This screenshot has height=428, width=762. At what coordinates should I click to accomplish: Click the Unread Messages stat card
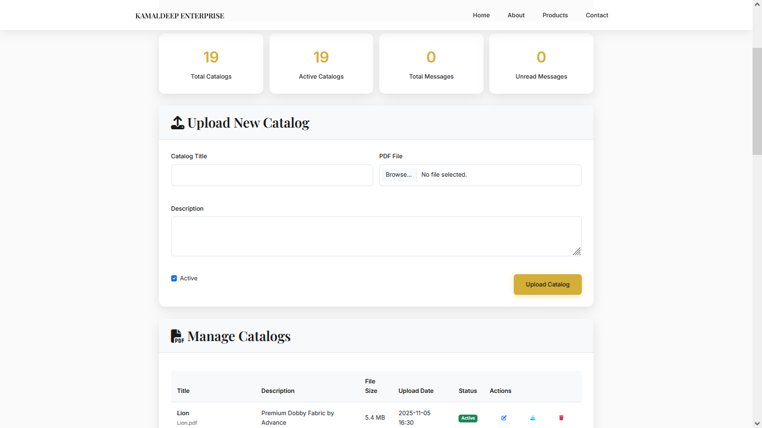click(541, 64)
